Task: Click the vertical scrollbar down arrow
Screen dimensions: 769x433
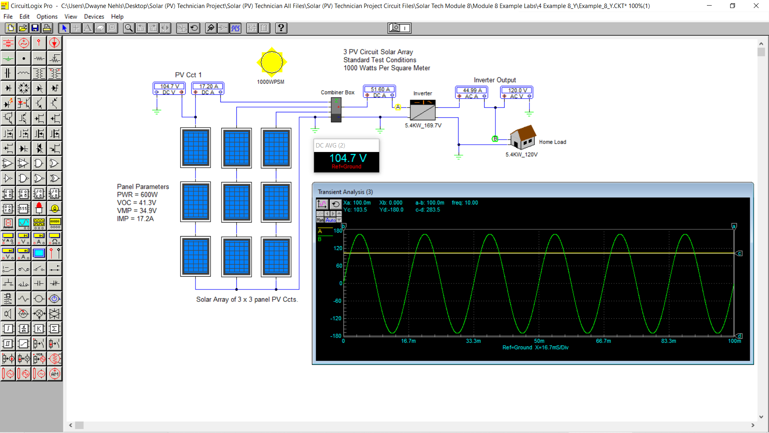Action: point(761,417)
